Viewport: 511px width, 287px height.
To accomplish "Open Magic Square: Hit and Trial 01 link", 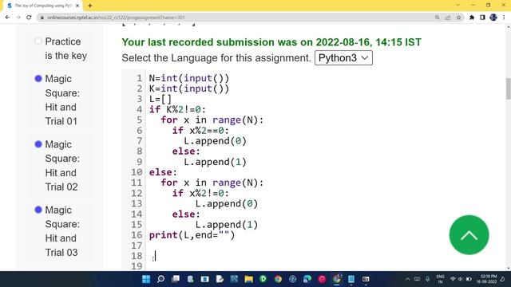I will [62, 100].
